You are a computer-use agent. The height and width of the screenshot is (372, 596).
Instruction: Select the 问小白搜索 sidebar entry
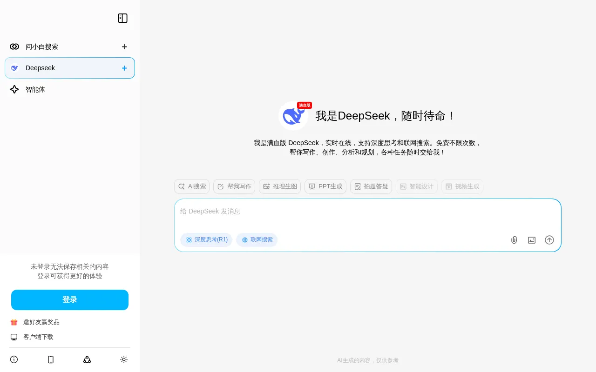[x=42, y=46]
